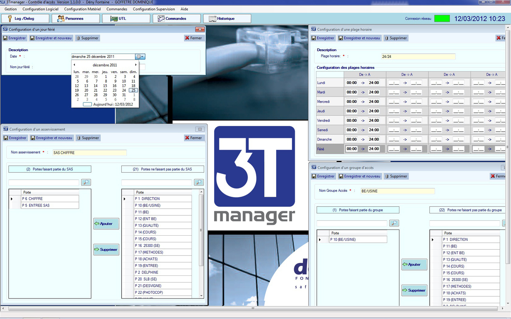Select row P 5 ENTREE SAS
Image resolution: width=511 pixels, height=319 pixels.
click(x=50, y=205)
